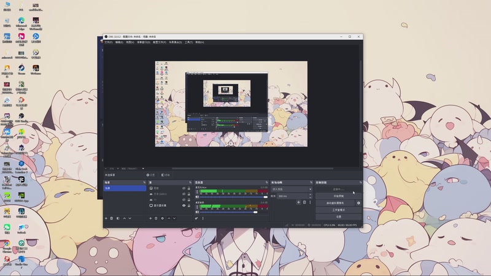This screenshot has height=276, width=491.
Task: Open Properties button in source toolbar
Action: pyautogui.click(x=150, y=175)
